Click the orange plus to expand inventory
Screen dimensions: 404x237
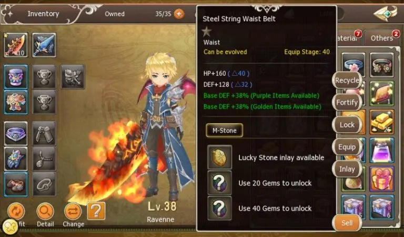[x=179, y=14]
